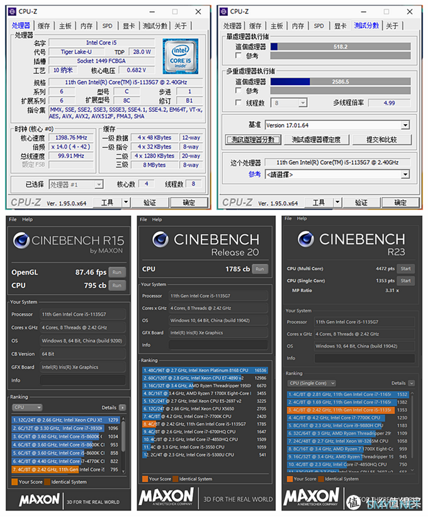Run the CPU test in Cinebench R15
This screenshot has height=517, width=428.
pyautogui.click(x=117, y=285)
